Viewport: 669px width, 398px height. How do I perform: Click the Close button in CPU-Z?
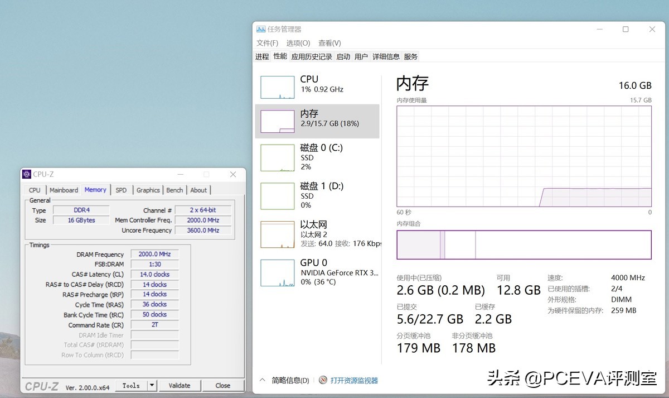(222, 385)
